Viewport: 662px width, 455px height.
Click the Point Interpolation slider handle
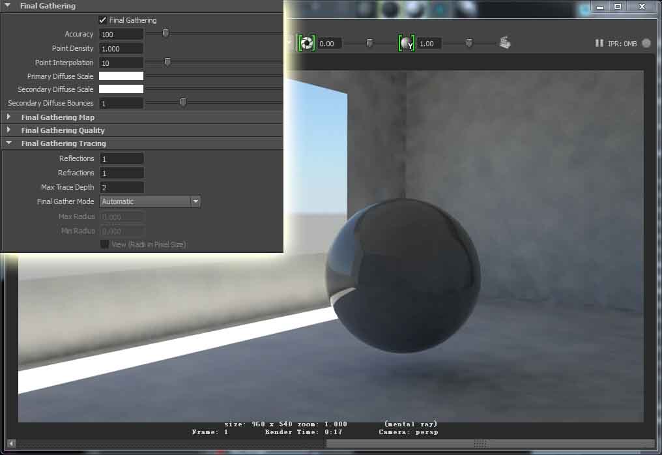pyautogui.click(x=167, y=62)
